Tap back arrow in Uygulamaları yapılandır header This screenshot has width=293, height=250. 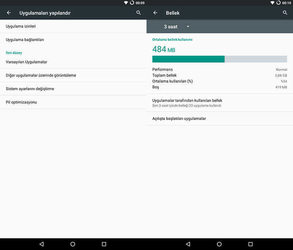click(x=9, y=13)
